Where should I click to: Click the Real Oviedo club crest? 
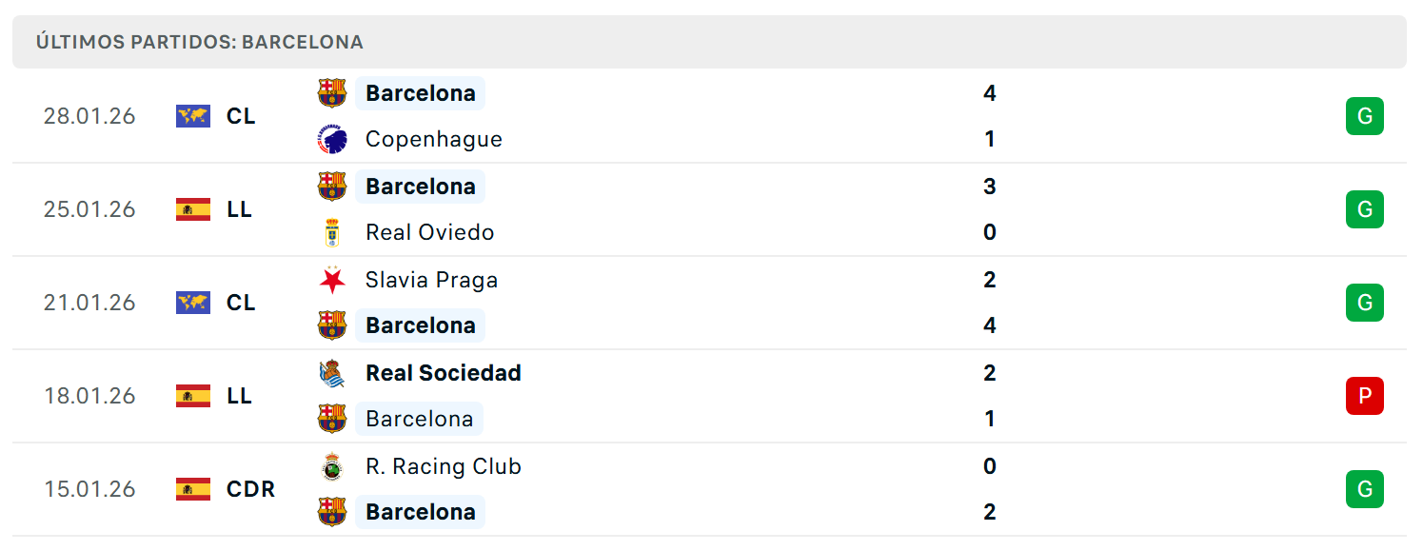[x=332, y=233]
